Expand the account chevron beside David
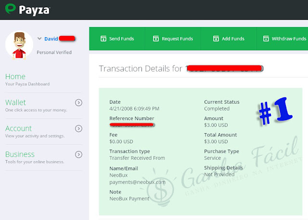 39,39
